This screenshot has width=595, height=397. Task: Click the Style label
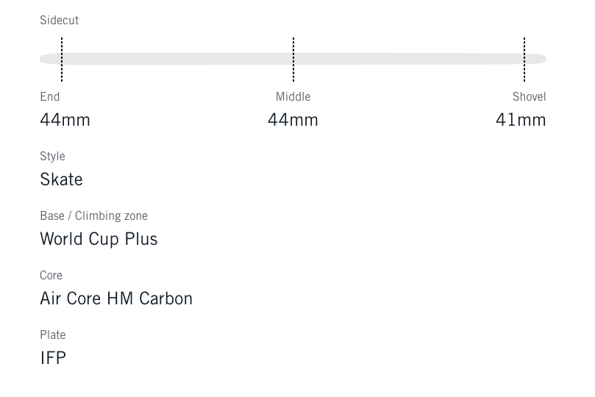coord(52,157)
